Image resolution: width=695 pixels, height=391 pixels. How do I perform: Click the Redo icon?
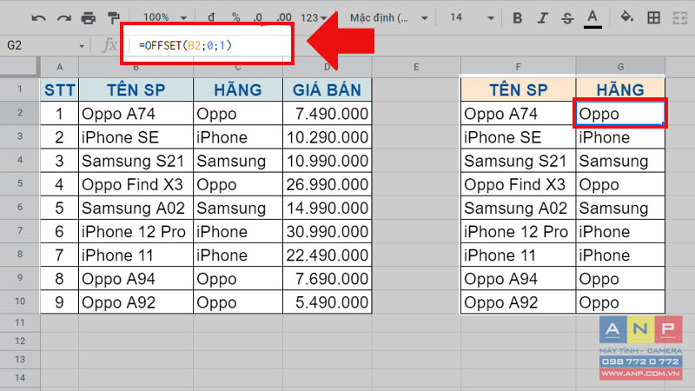pyautogui.click(x=63, y=18)
